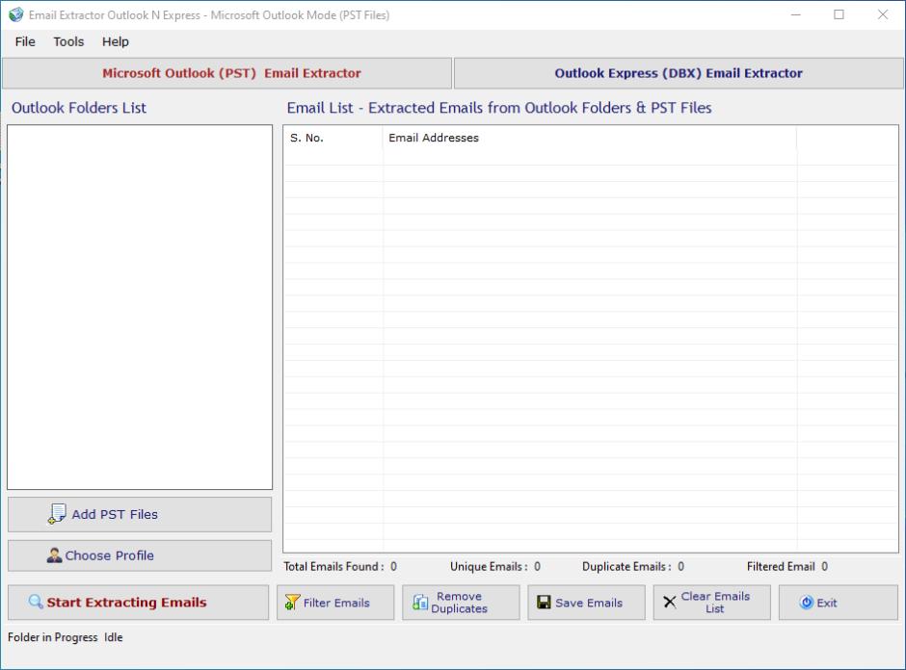Screen dimensions: 906x670
Task: Switch to Microsoft Outlook (PST) Email Extractor tab
Action: [226, 73]
